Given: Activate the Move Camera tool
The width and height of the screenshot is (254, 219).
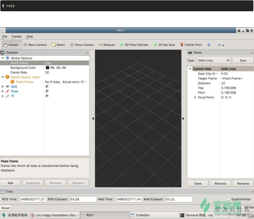Looking at the screenshot, I should point(35,45).
